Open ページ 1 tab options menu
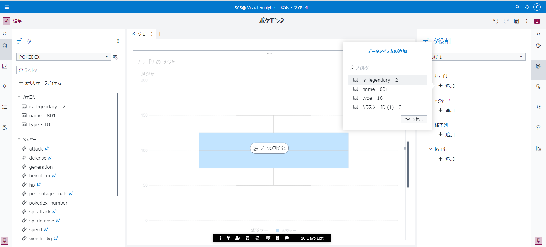Viewport: 546px width, 247px height. point(152,34)
